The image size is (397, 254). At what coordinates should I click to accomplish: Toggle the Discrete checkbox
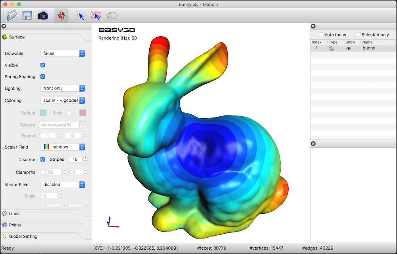point(43,159)
